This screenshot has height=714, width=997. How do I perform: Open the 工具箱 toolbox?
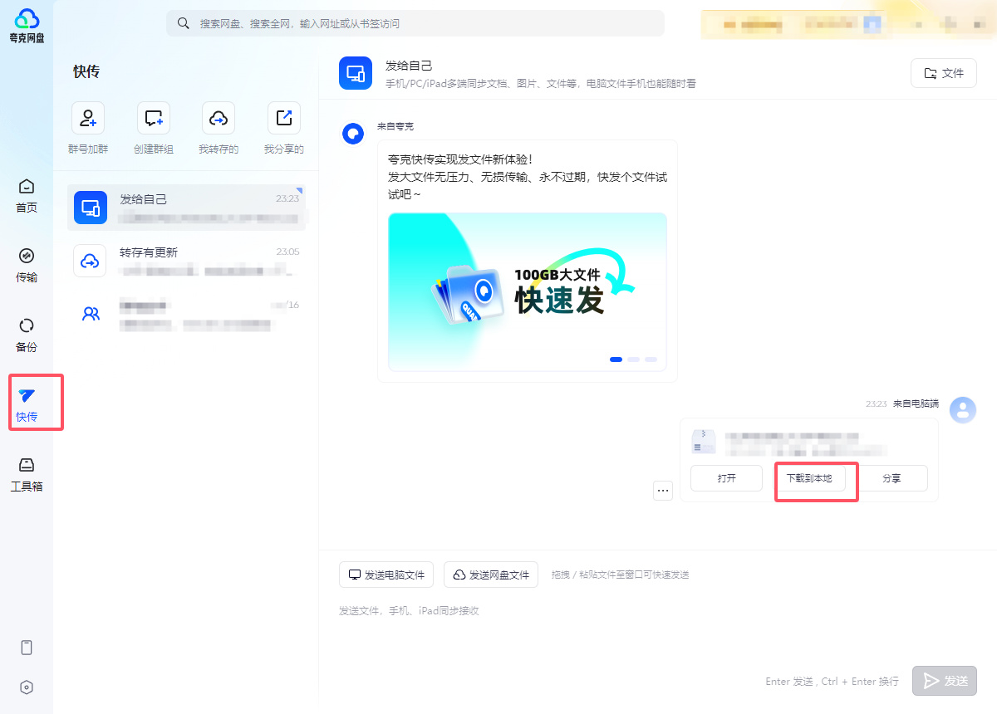click(x=27, y=475)
